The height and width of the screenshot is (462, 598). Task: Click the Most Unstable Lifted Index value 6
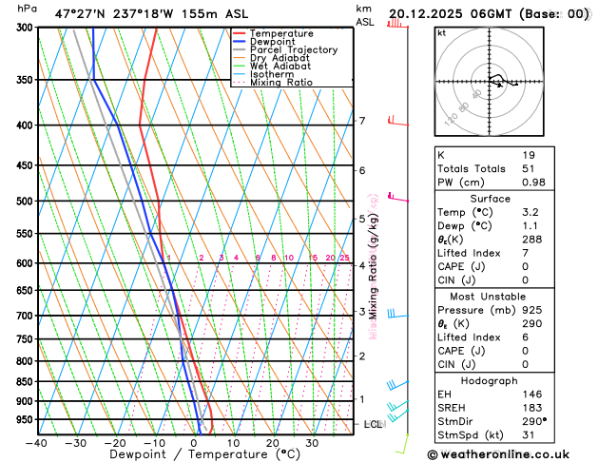(x=525, y=337)
